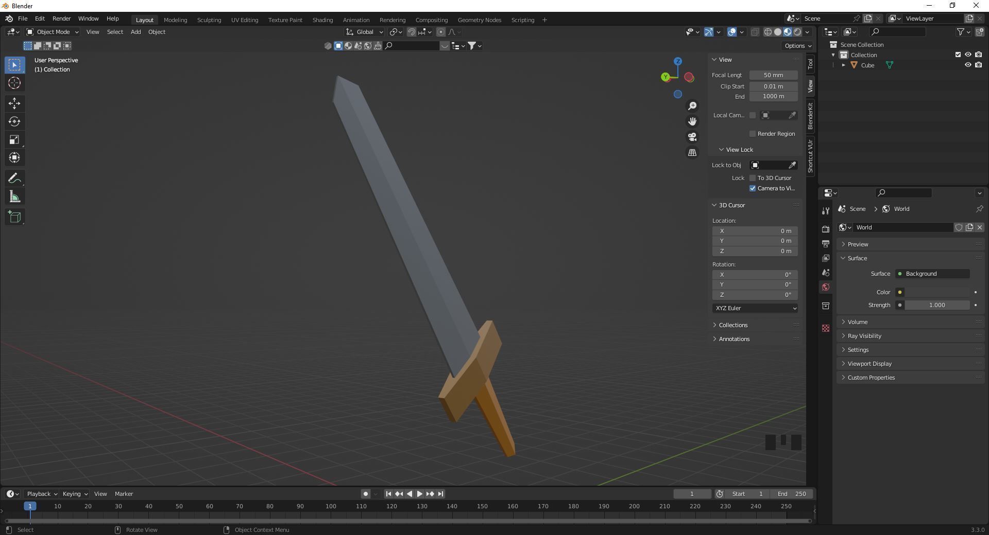Select the Annotate tool
This screenshot has width=989, height=535.
pyautogui.click(x=14, y=177)
